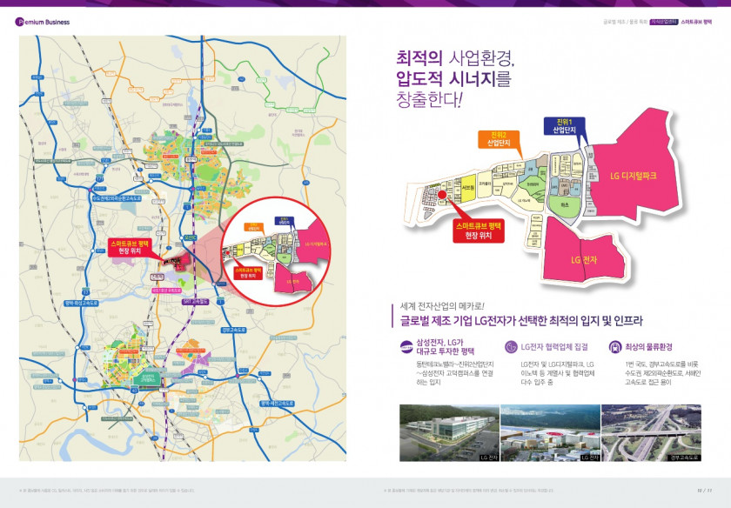Click the paragraph beginning 1번 국도, 경부고속도로를 비롯
The width and height of the screenshot is (731, 508).
pos(663,373)
